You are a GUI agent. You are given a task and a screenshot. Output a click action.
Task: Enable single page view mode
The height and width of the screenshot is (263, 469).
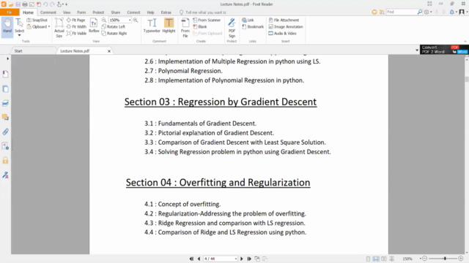(x=368, y=259)
